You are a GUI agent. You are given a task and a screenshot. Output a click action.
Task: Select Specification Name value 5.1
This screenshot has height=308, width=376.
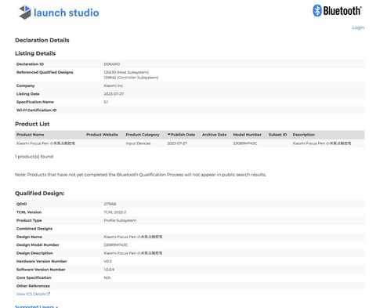[x=106, y=102]
